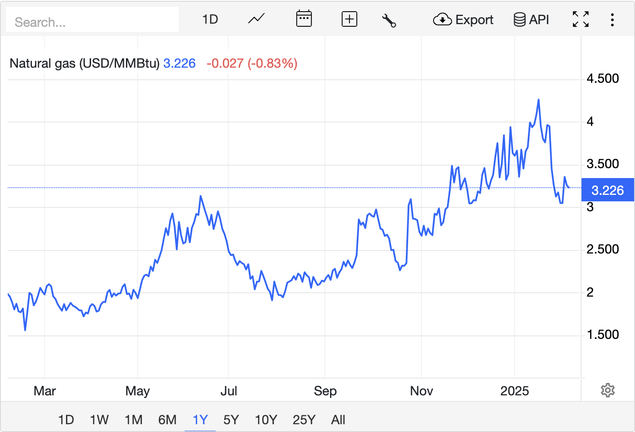Click the plus icon to add comparison

coord(349,19)
